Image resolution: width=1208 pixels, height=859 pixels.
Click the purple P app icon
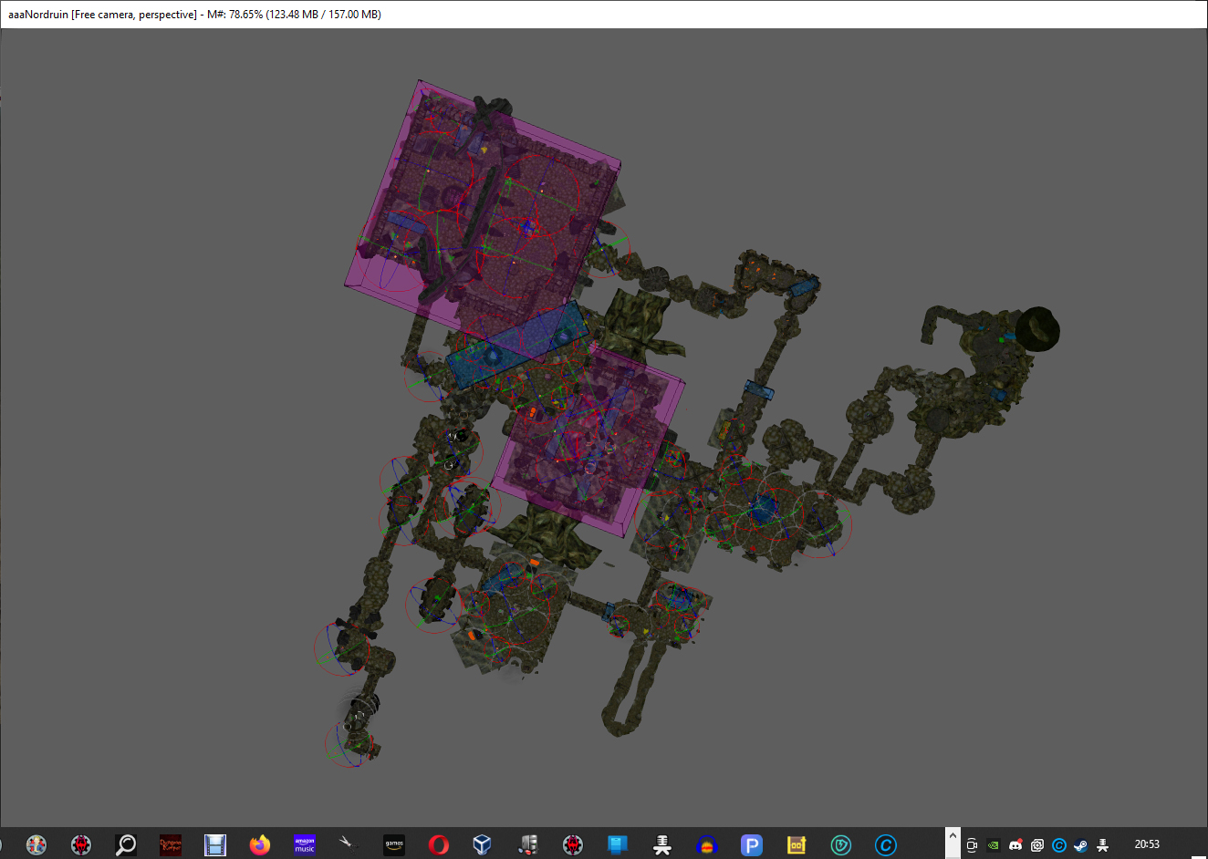752,845
